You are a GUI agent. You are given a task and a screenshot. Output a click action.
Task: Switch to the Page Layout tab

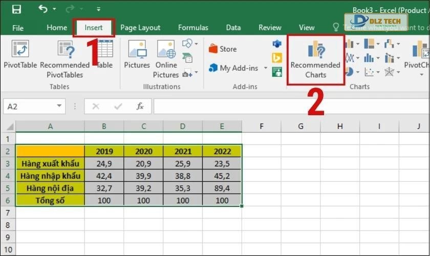pyautogui.click(x=140, y=28)
